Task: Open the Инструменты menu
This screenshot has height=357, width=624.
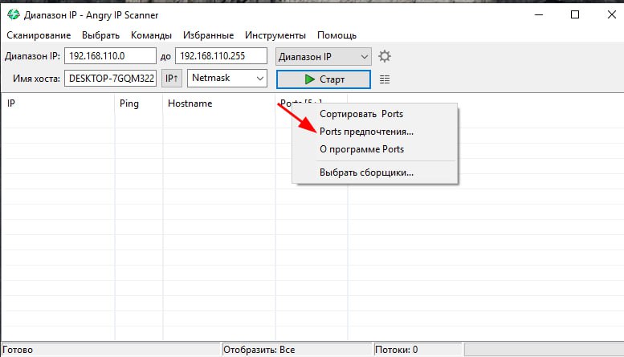Action: (275, 35)
